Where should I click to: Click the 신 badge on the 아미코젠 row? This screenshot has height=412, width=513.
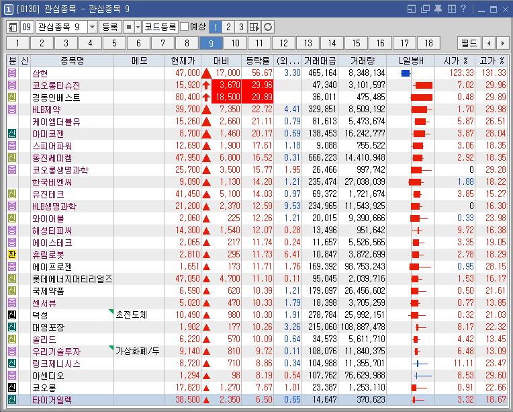(12, 133)
